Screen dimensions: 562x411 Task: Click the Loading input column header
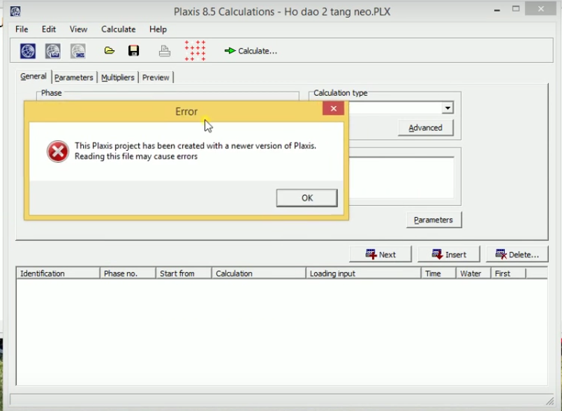pos(363,274)
